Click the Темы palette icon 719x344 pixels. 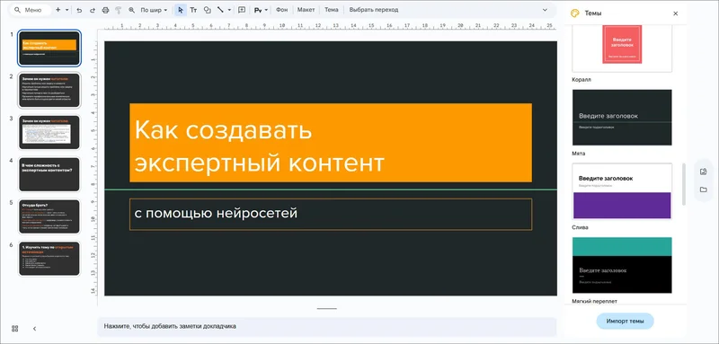574,13
